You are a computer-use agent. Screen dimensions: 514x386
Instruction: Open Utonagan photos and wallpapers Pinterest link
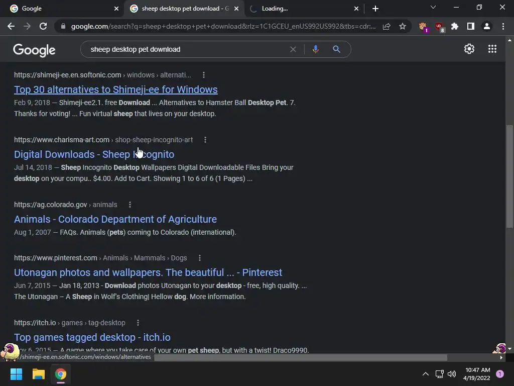coord(148,272)
